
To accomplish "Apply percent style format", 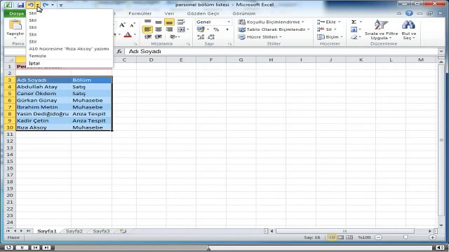I will tap(216, 29).
